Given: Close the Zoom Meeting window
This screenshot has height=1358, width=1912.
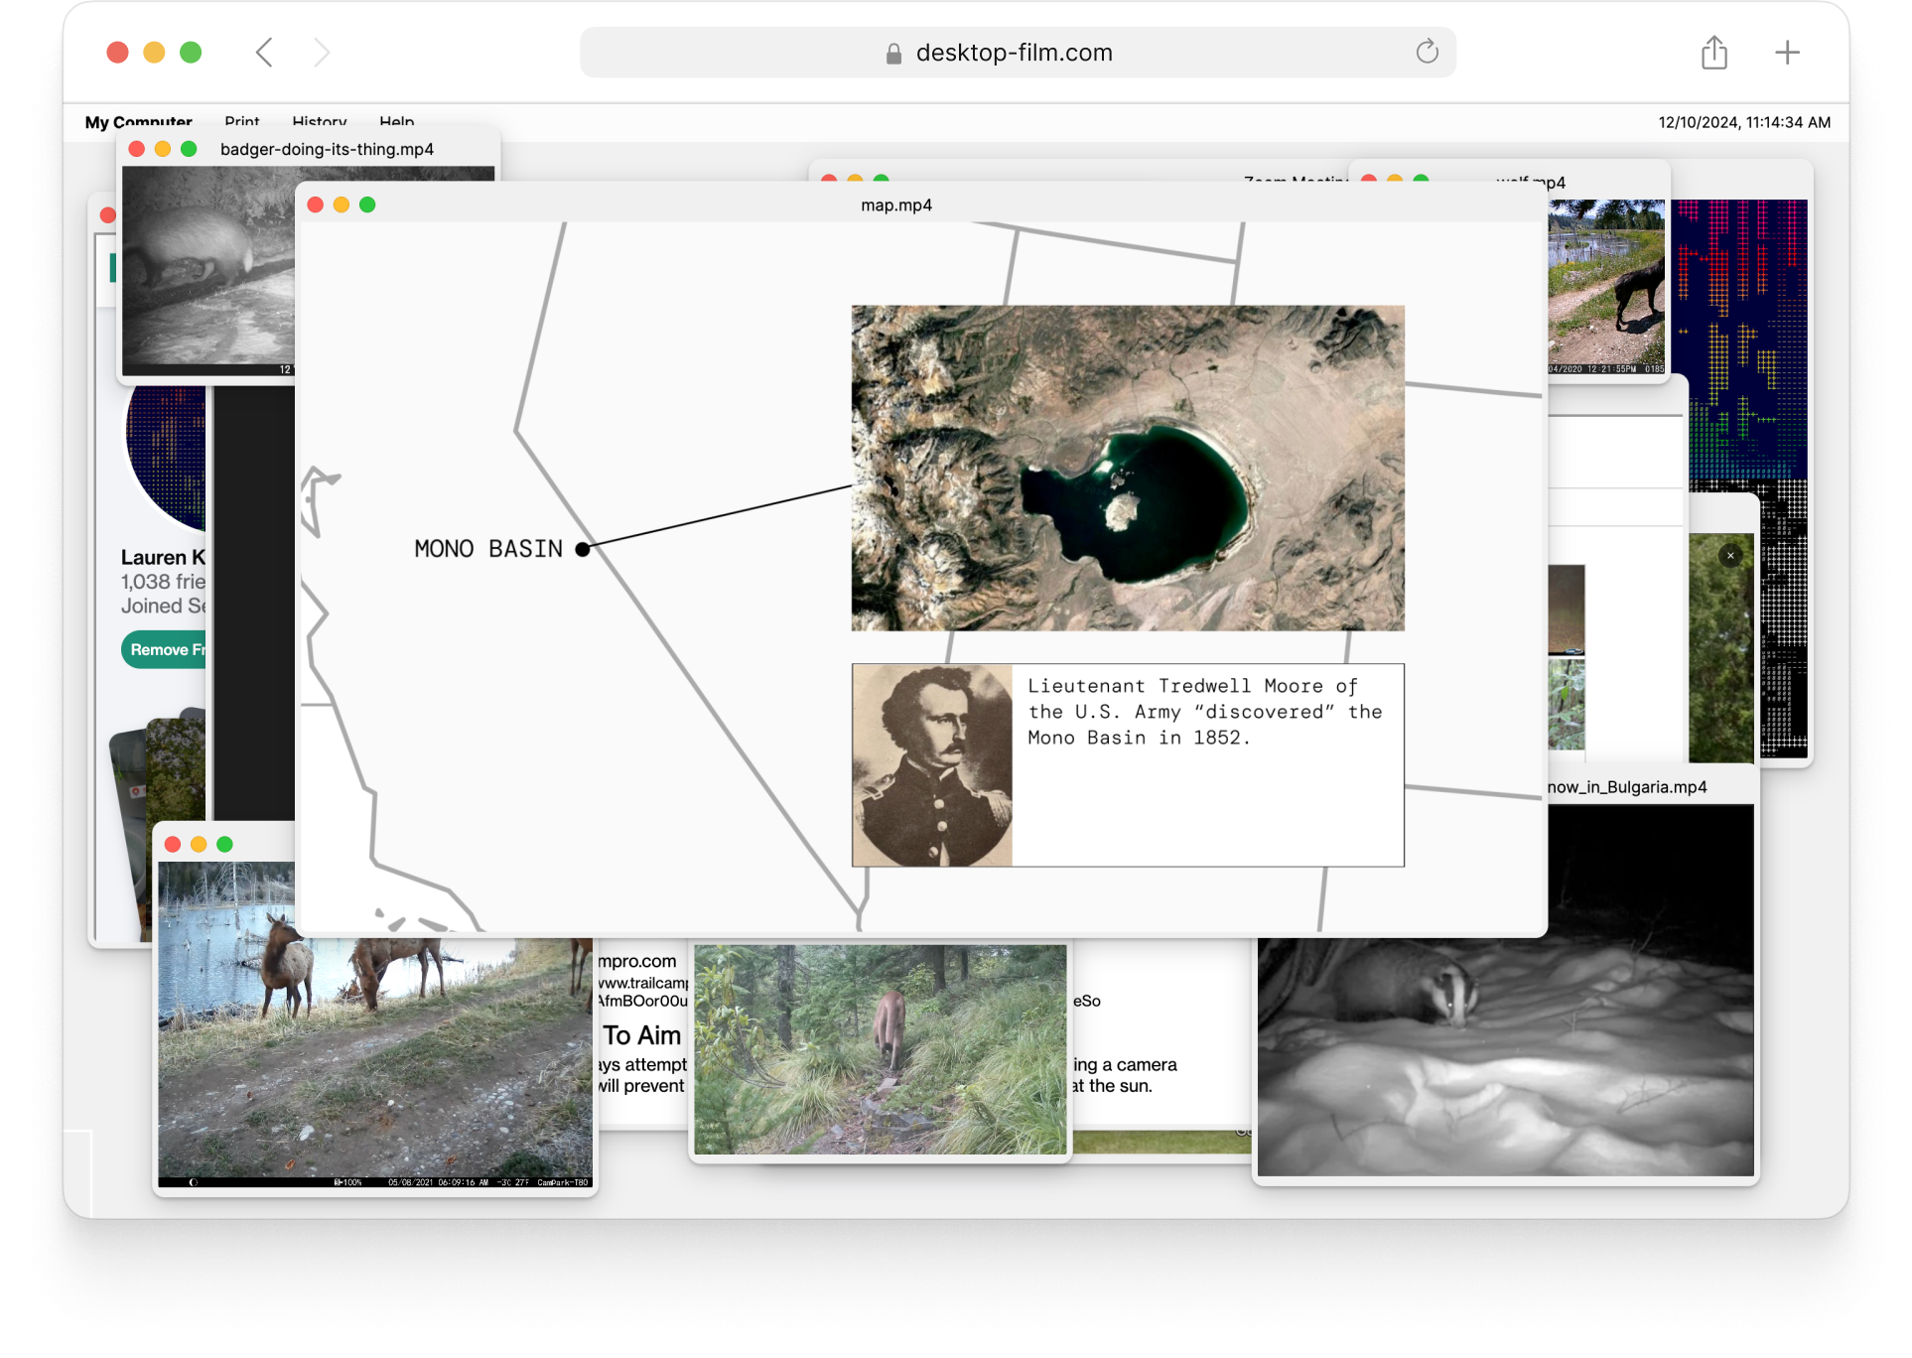Looking at the screenshot, I should (829, 180).
